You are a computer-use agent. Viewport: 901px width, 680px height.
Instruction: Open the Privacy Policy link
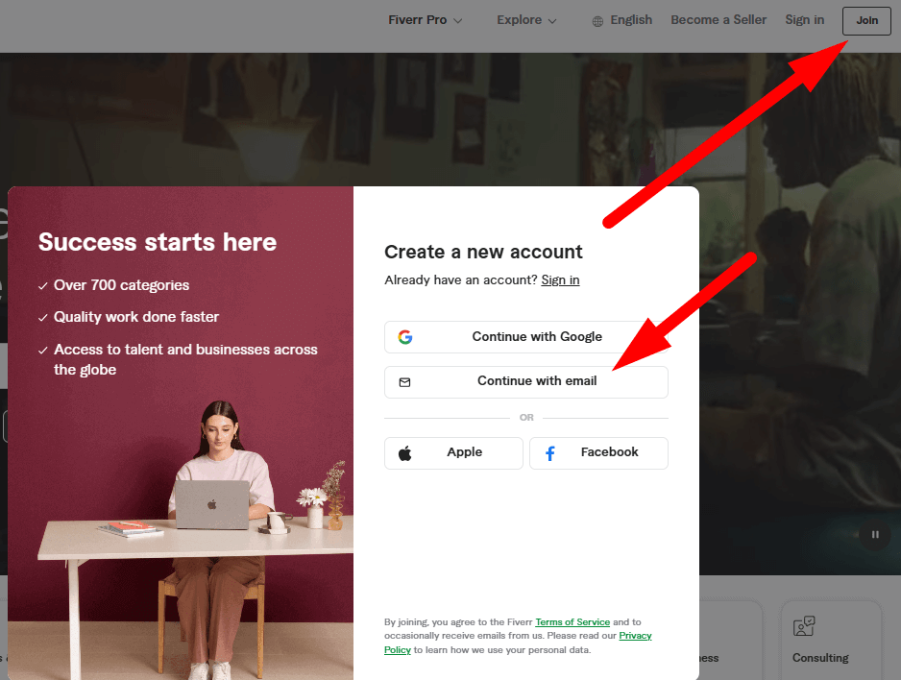click(x=635, y=636)
